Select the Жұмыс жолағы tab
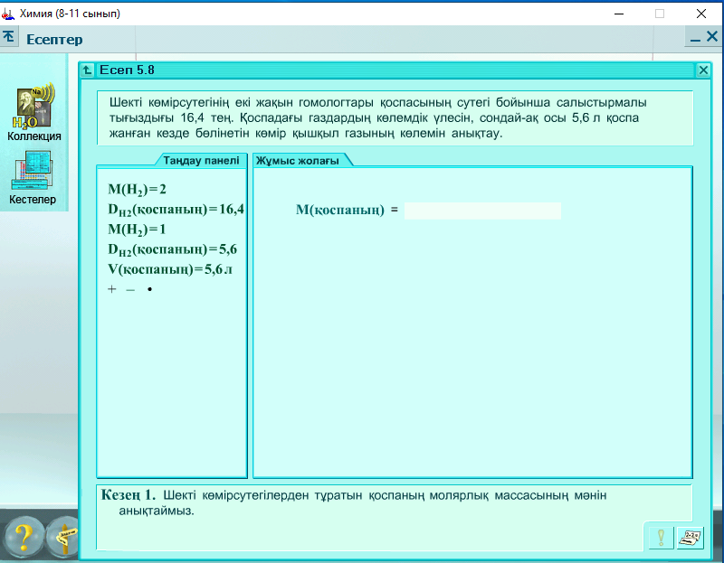 298,161
